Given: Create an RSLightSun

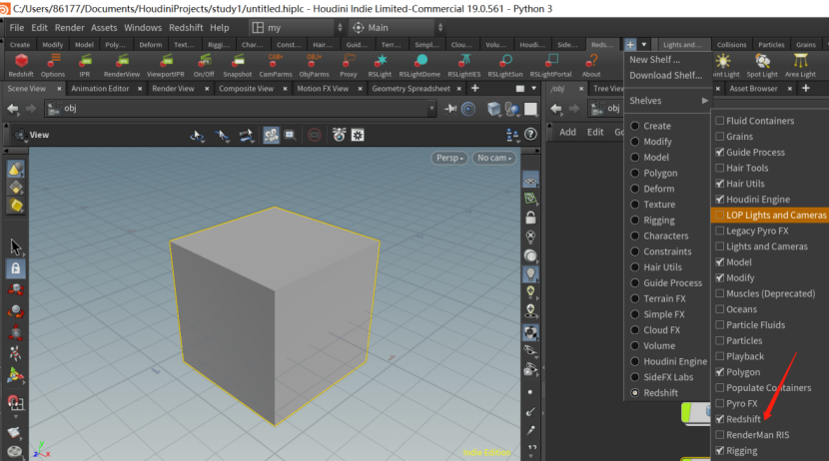Looking at the screenshot, I should (505, 65).
